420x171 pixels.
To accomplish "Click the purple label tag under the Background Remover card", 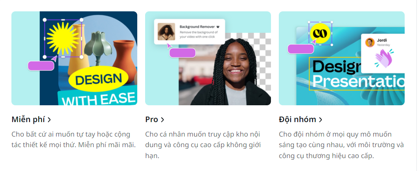I will point(182,53).
